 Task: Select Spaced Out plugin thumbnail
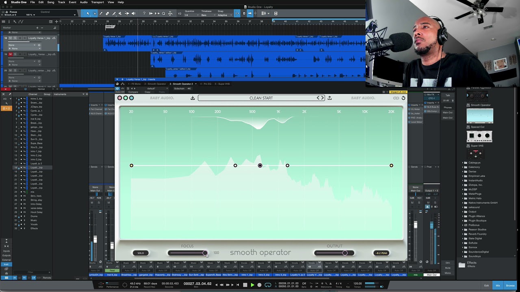[480, 136]
